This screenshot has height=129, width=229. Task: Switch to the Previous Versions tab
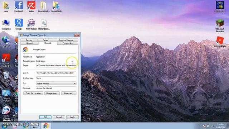point(66,40)
